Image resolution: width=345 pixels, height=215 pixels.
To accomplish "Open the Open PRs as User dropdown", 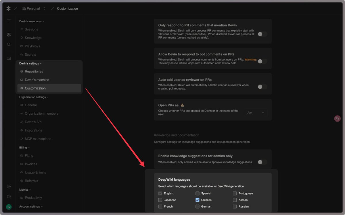I will click(x=256, y=113).
